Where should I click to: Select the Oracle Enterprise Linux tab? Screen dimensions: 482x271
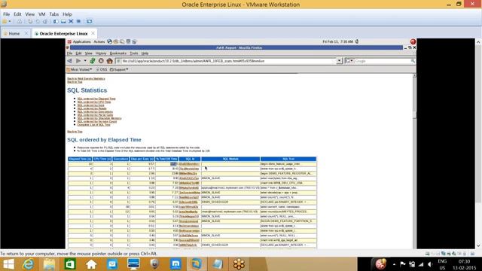(x=63, y=33)
